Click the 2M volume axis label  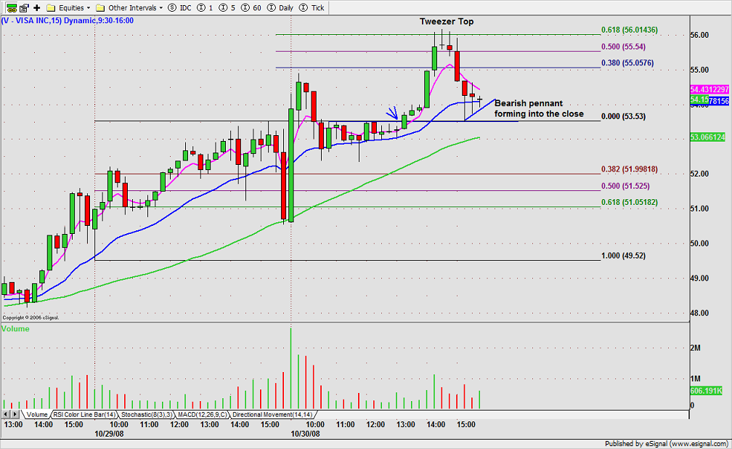695,348
